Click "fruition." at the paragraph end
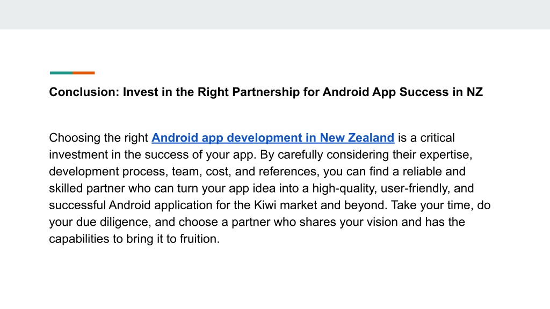 200,239
